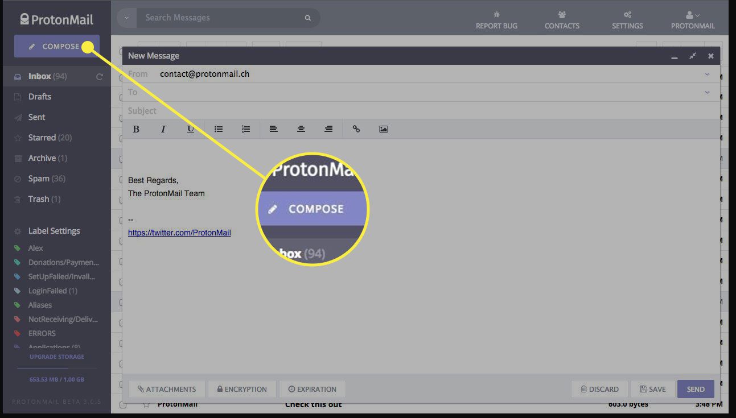Image resolution: width=736 pixels, height=418 pixels.
Task: Insert a hyperlink with link icon
Action: (x=356, y=129)
